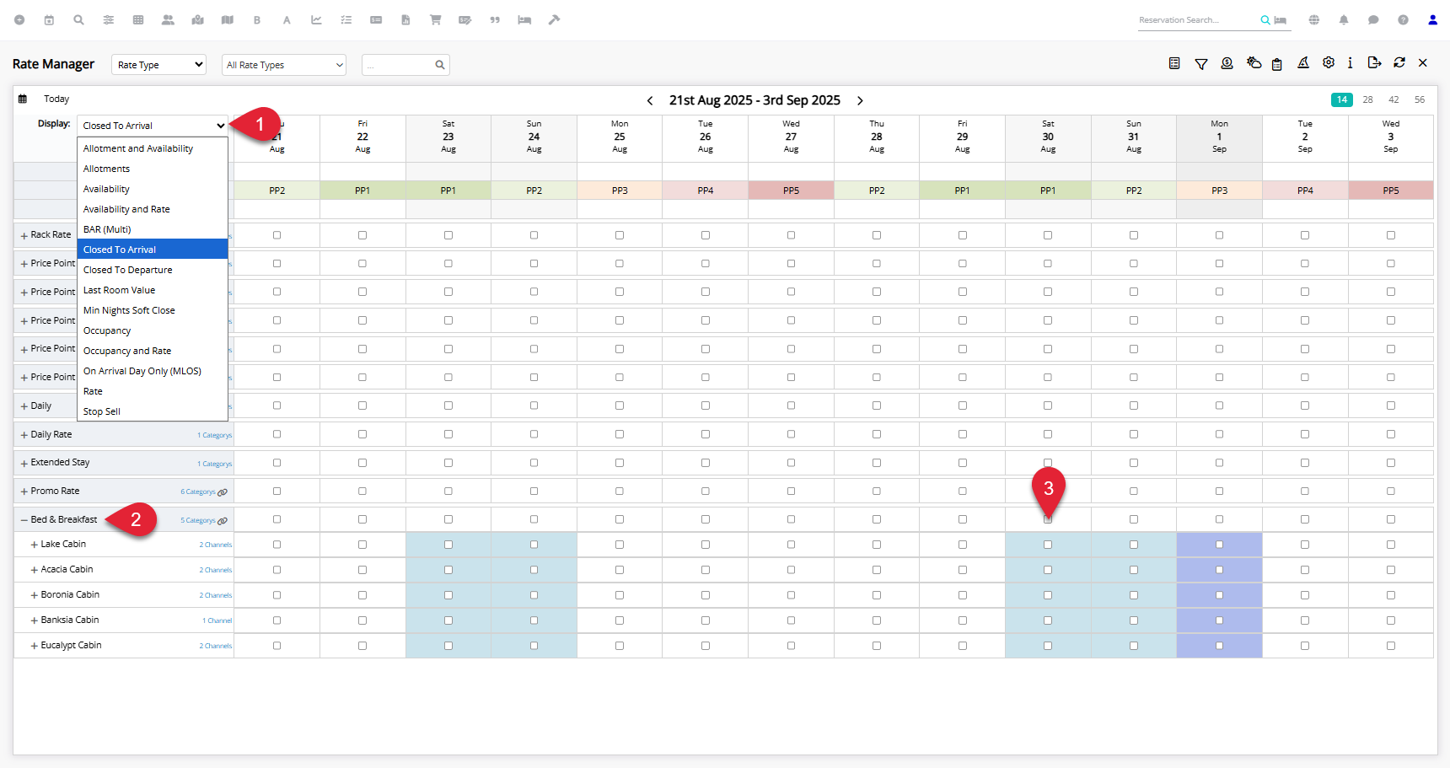Select Last Room Value from Display list

click(x=153, y=290)
